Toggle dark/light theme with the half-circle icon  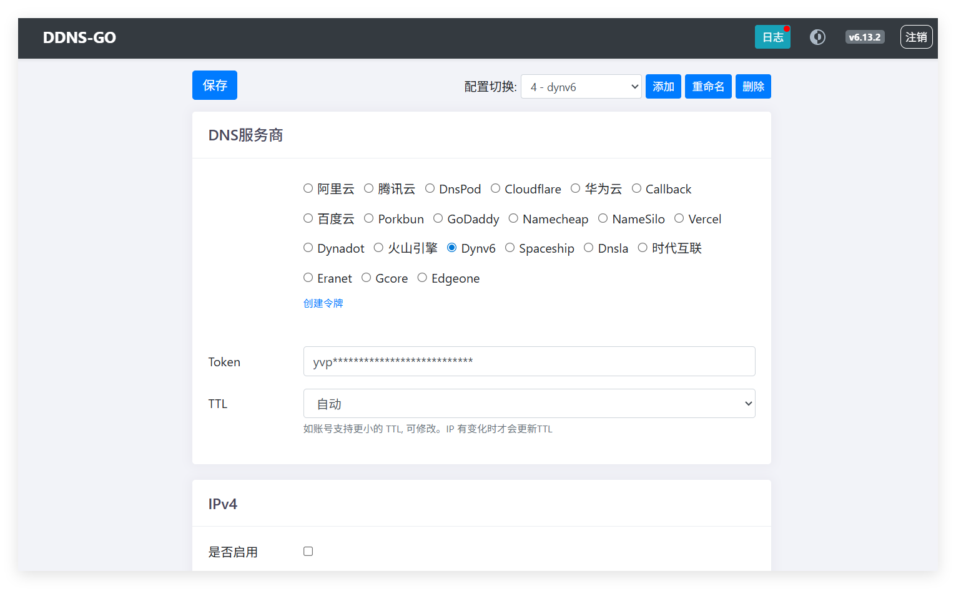click(x=817, y=37)
